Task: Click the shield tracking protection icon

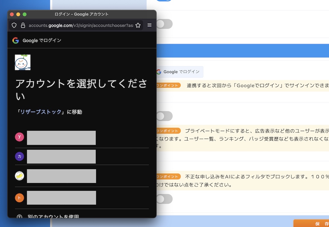Action: click(14, 25)
